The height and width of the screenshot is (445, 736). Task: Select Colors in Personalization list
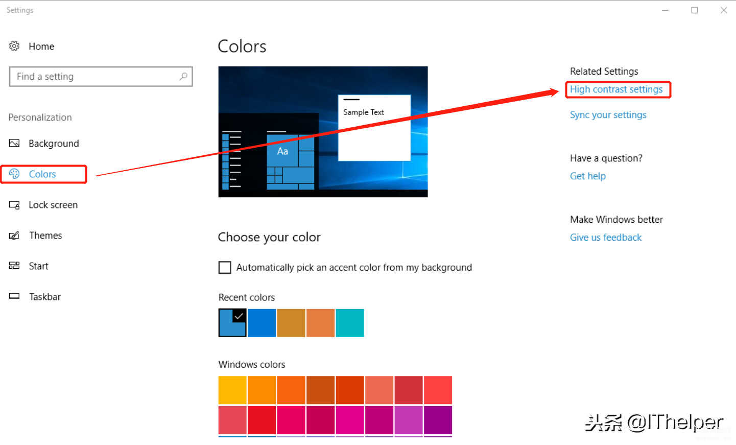point(42,174)
